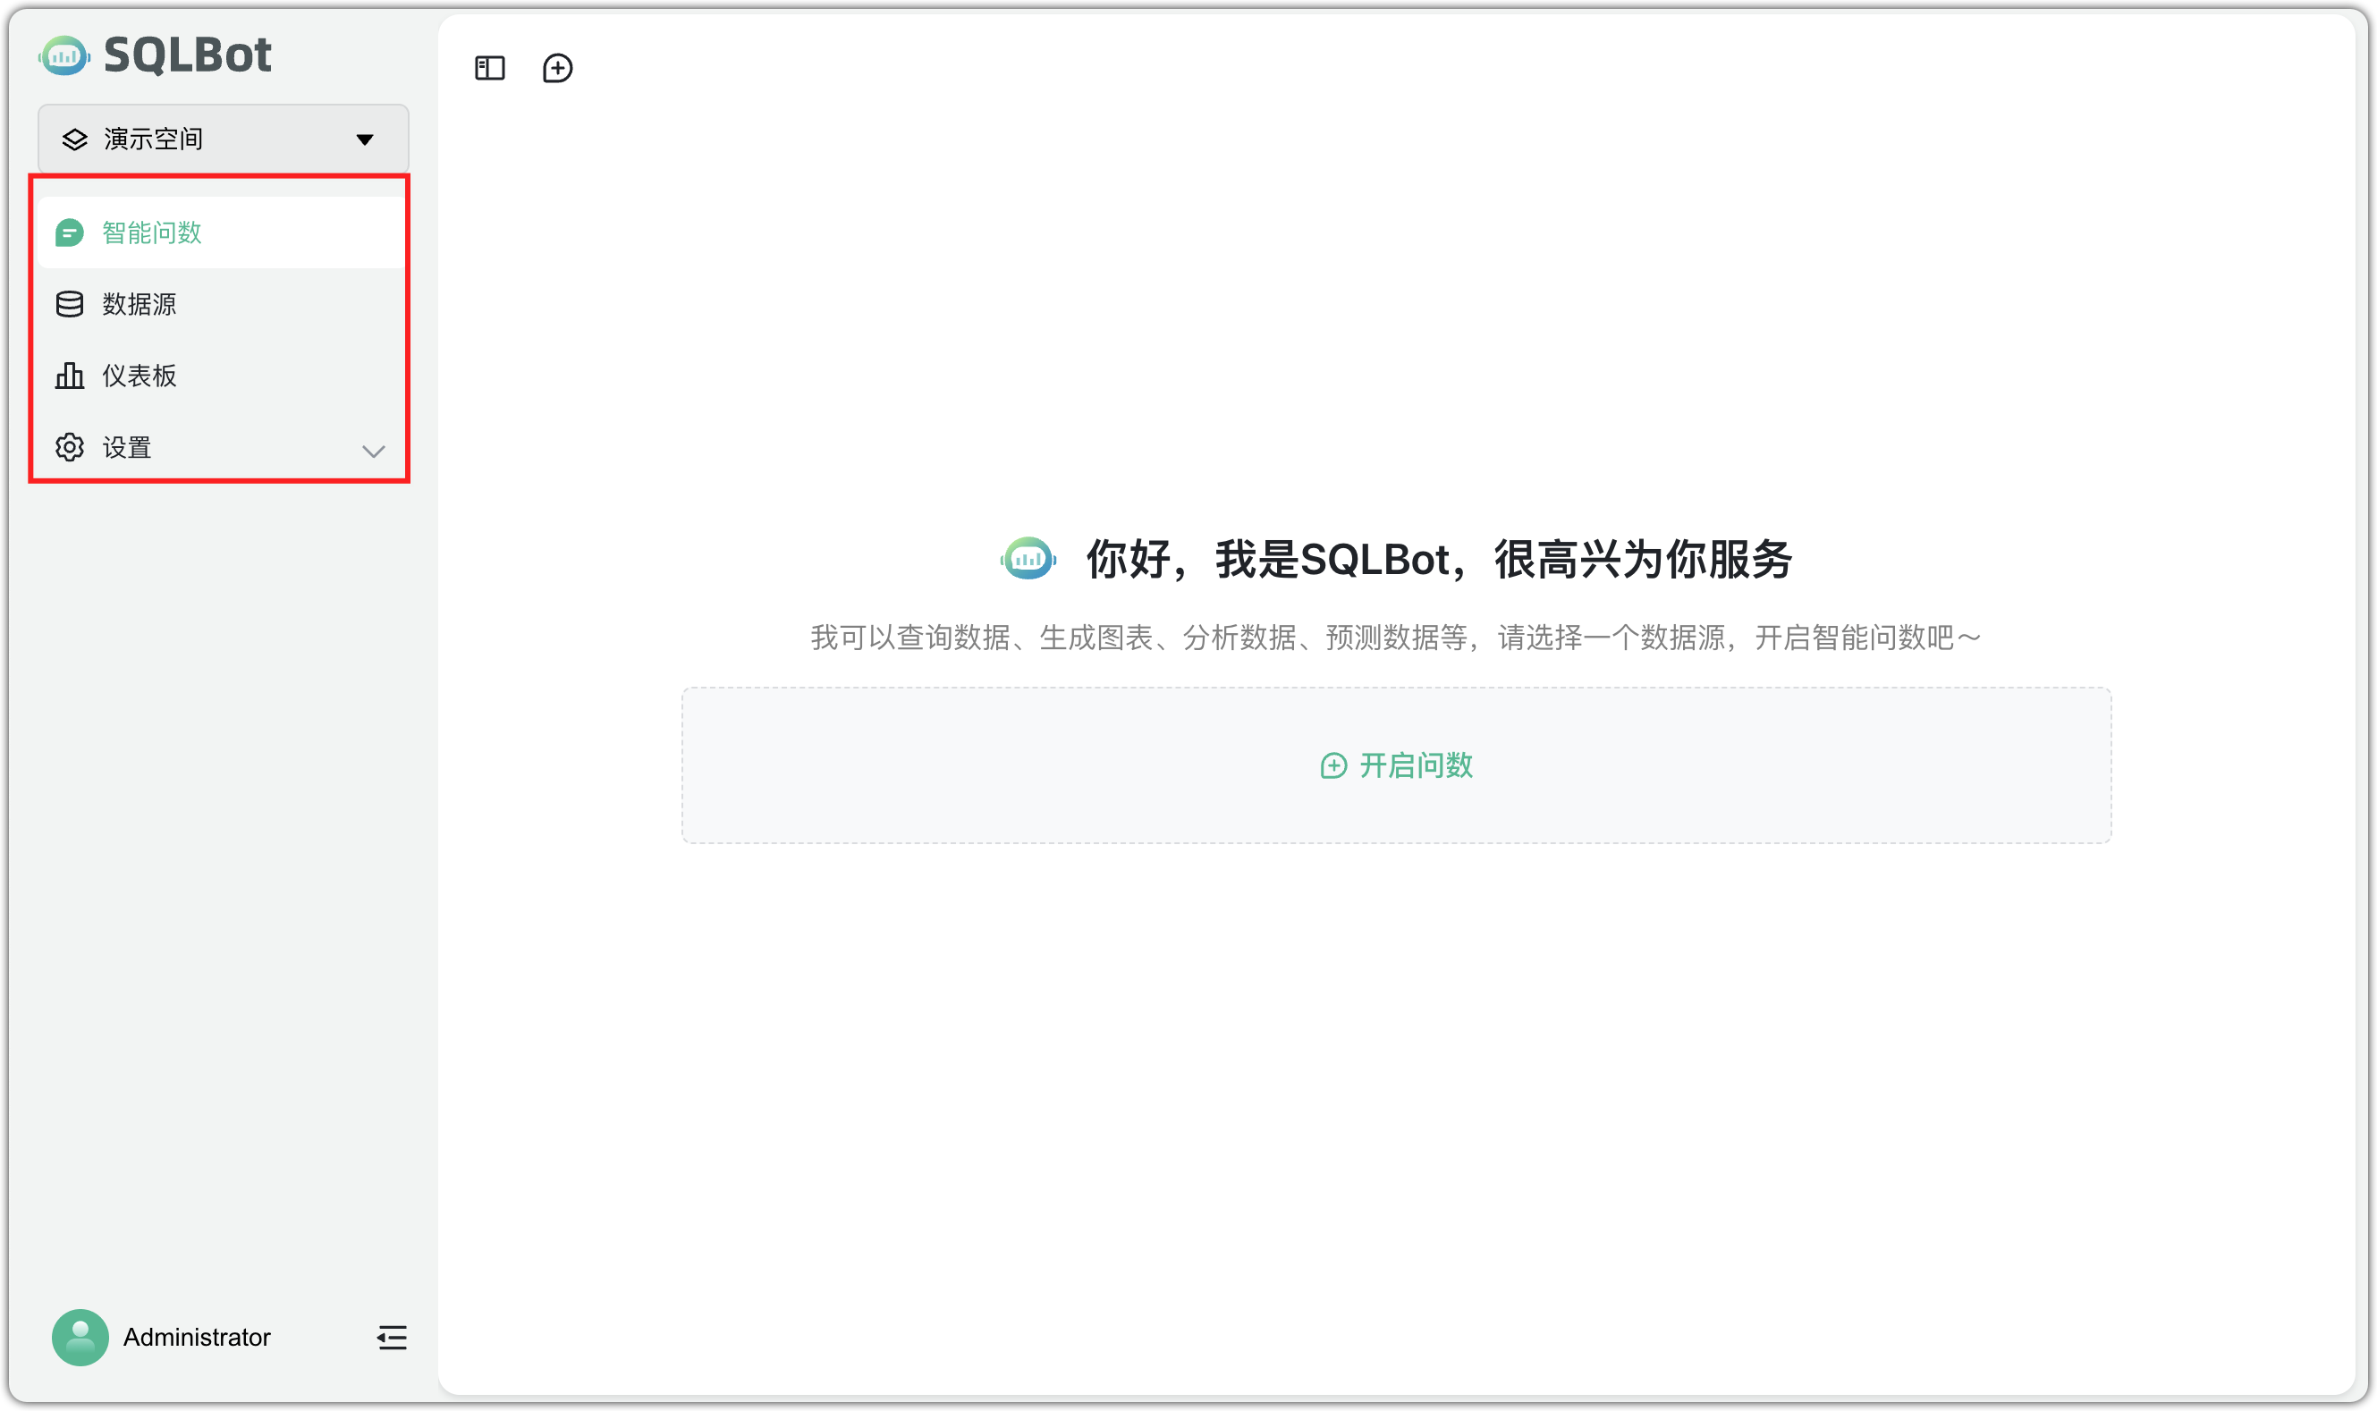
Task: Open the workspace selector arrow
Action: (x=364, y=139)
